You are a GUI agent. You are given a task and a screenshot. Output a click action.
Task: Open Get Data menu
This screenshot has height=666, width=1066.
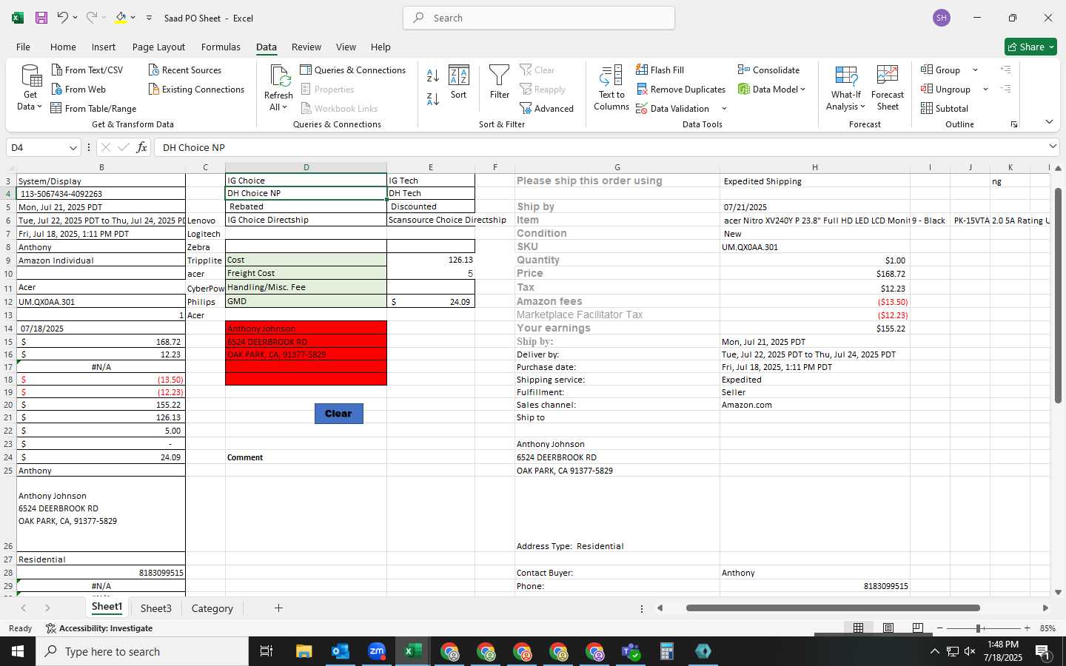pos(30,87)
